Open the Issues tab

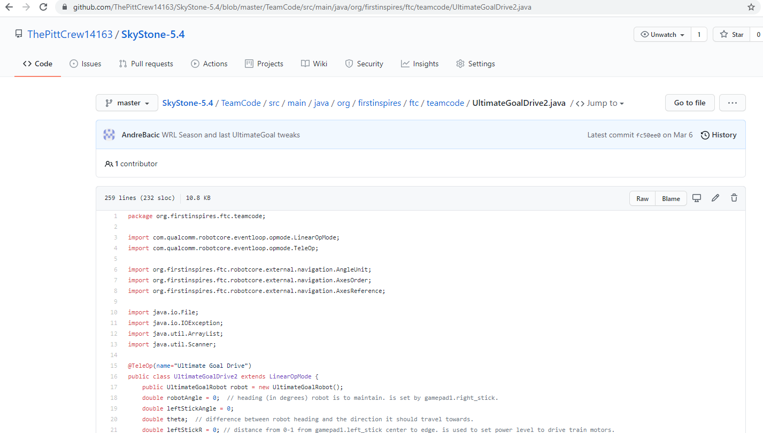[x=86, y=64]
